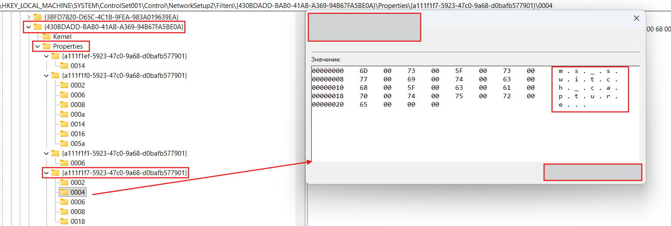Collapse the {a111f1f0-5923-47c0-9a68-d0bafb577901} node
This screenshot has width=671, height=226.
coord(46,76)
